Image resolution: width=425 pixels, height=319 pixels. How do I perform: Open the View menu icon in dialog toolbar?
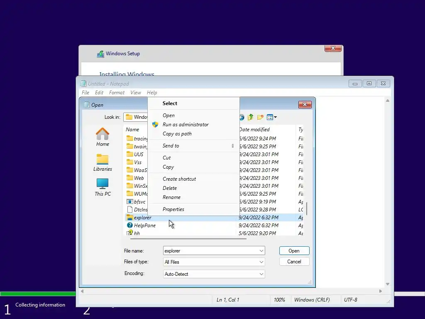(271, 117)
